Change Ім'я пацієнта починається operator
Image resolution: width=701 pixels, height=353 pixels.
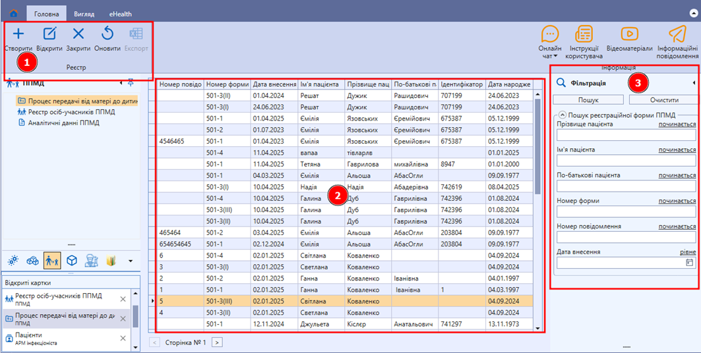(x=677, y=149)
